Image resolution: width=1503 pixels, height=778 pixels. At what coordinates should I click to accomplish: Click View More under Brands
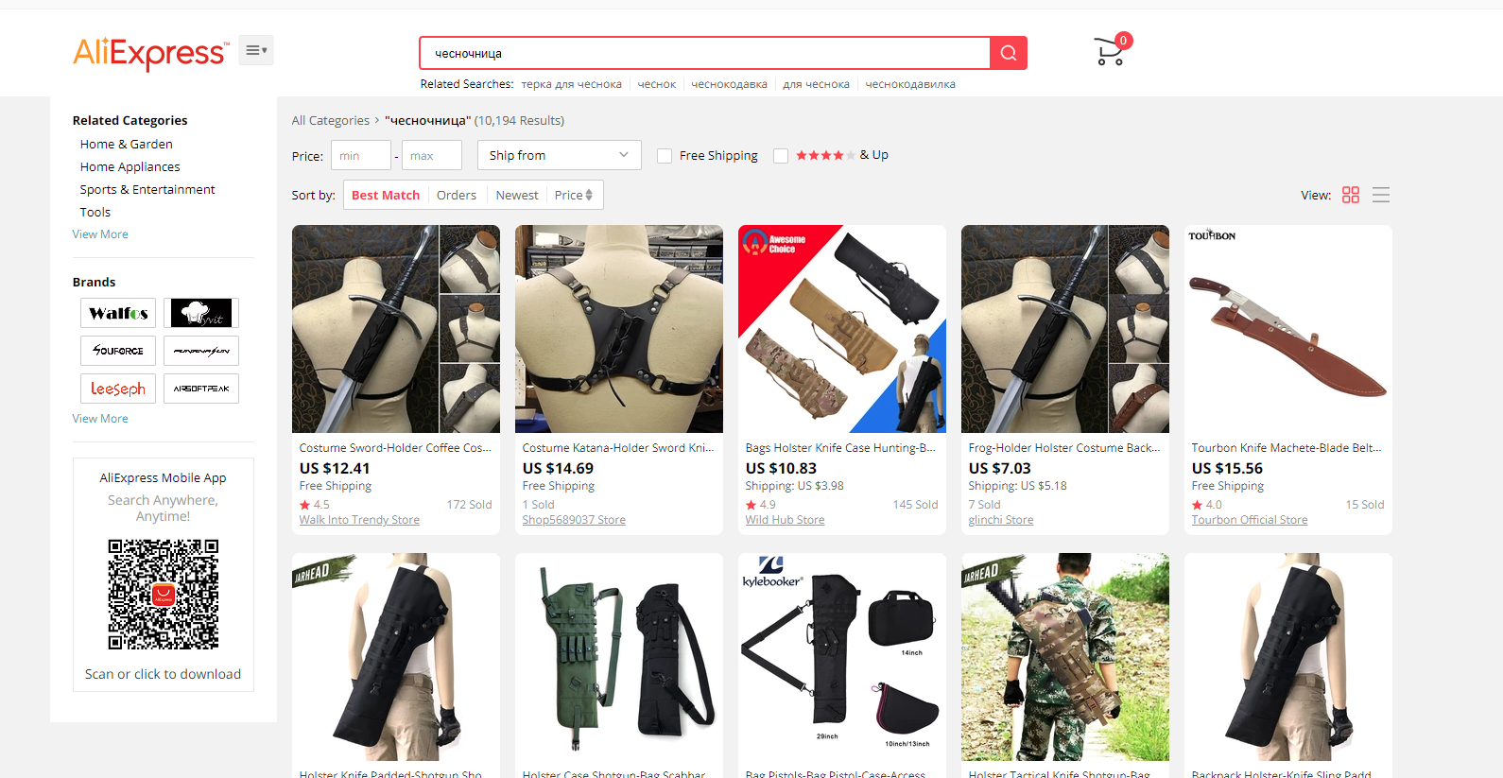100,419
